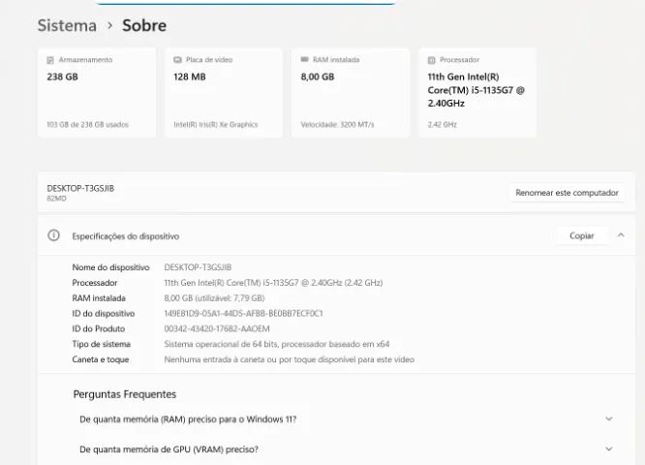Click the graphics card icon beside Placa de vídeo
The width and height of the screenshot is (645, 465).
[x=177, y=60]
